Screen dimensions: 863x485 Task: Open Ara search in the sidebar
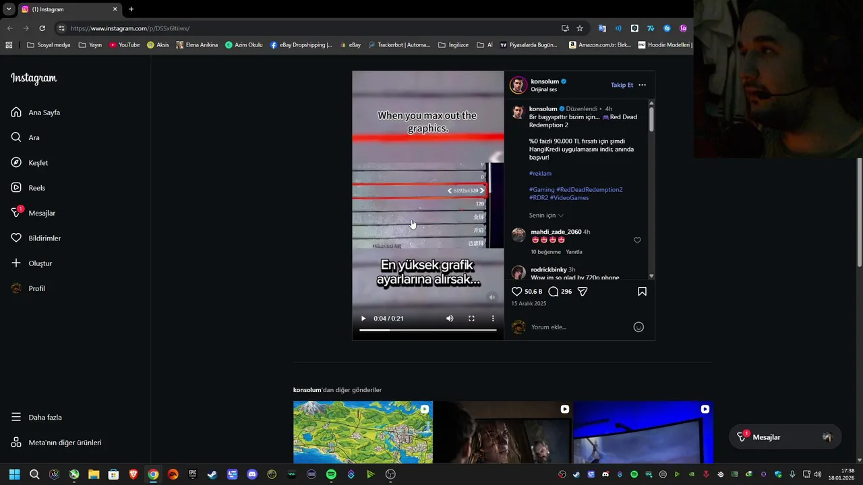click(26, 137)
